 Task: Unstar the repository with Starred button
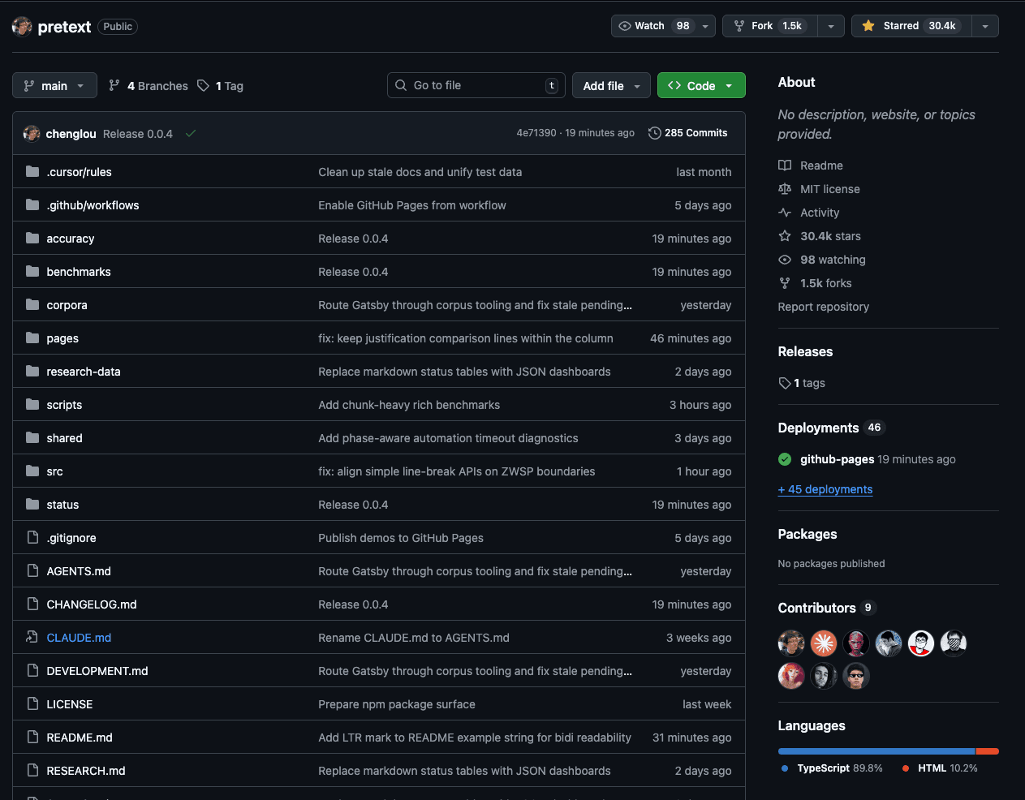[911, 26]
